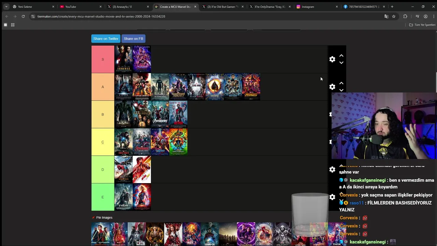Open settings gear for the S tier row
This screenshot has height=246, width=437.
click(332, 59)
